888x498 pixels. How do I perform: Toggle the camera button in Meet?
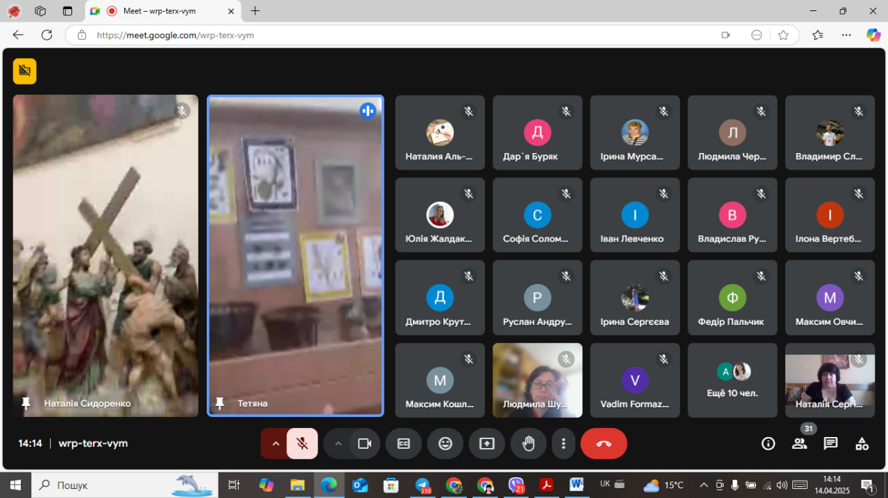pyautogui.click(x=364, y=444)
